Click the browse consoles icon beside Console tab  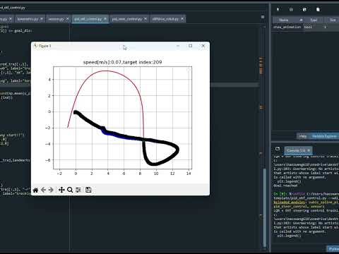coord(278,149)
